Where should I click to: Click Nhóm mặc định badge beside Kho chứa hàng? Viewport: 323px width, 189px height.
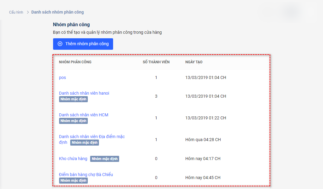point(105,159)
